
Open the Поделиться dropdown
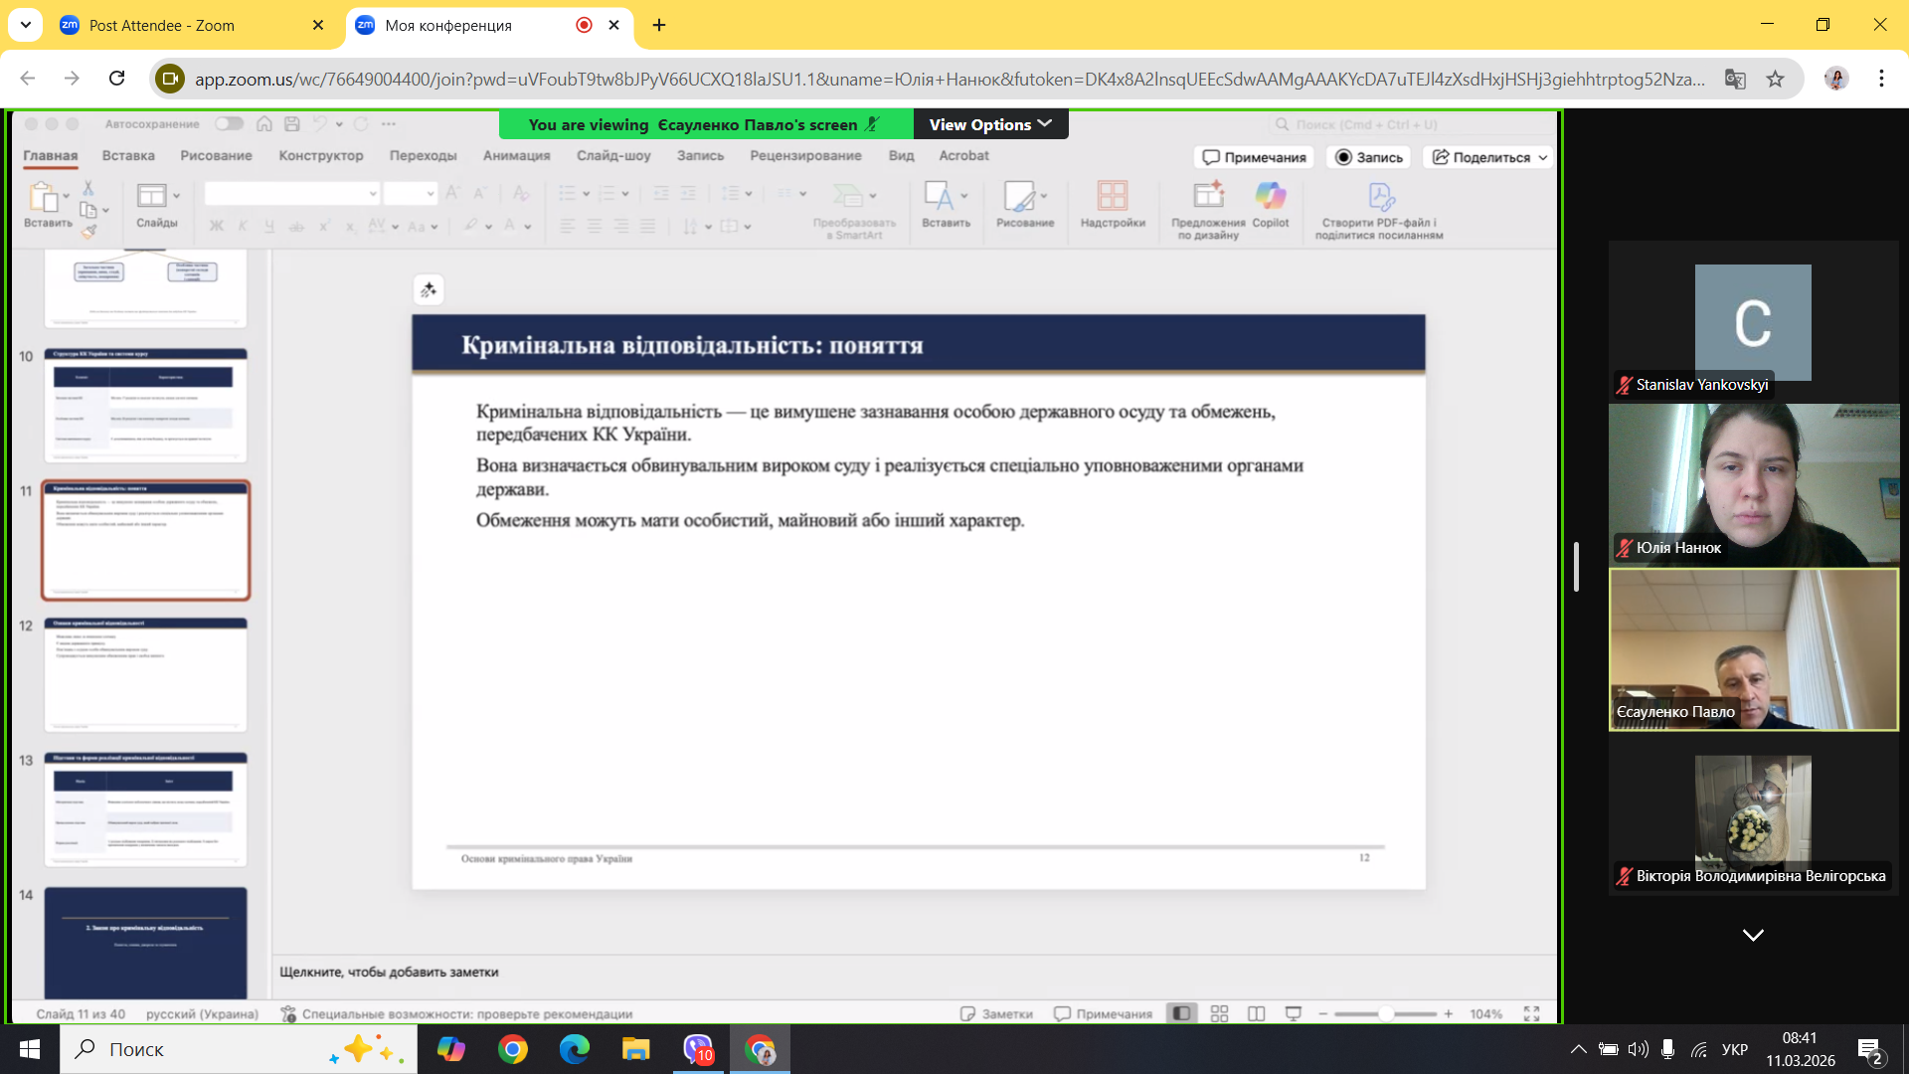(x=1489, y=157)
